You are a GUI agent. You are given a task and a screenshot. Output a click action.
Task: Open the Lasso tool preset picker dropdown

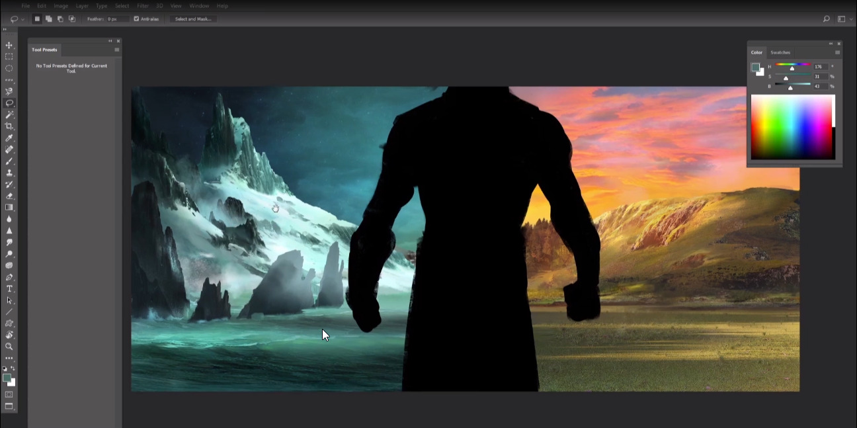pos(17,19)
